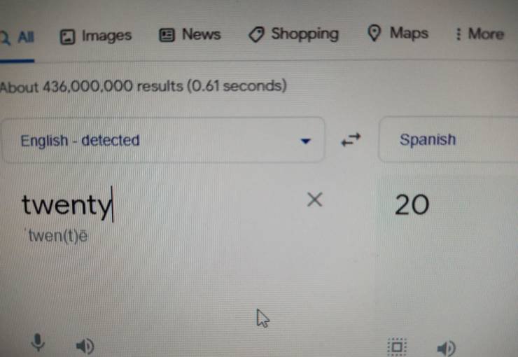Copy the Spanish translation
518x357 pixels.
pyautogui.click(x=397, y=346)
